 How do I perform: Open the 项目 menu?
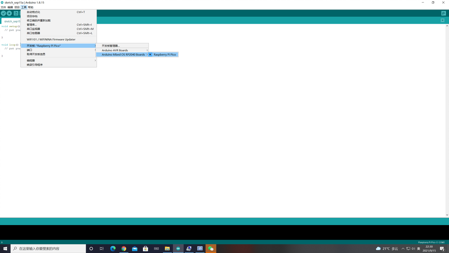(17, 7)
